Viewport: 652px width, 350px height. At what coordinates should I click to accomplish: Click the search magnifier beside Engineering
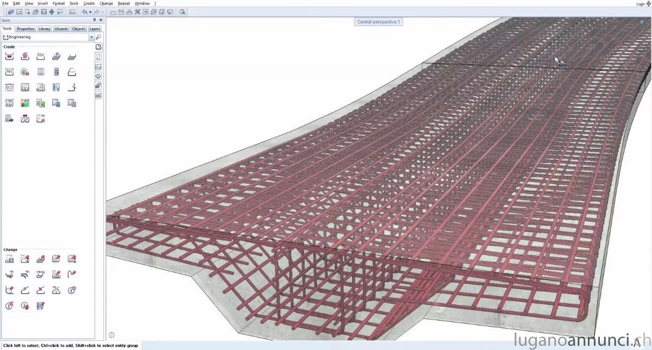click(x=98, y=37)
